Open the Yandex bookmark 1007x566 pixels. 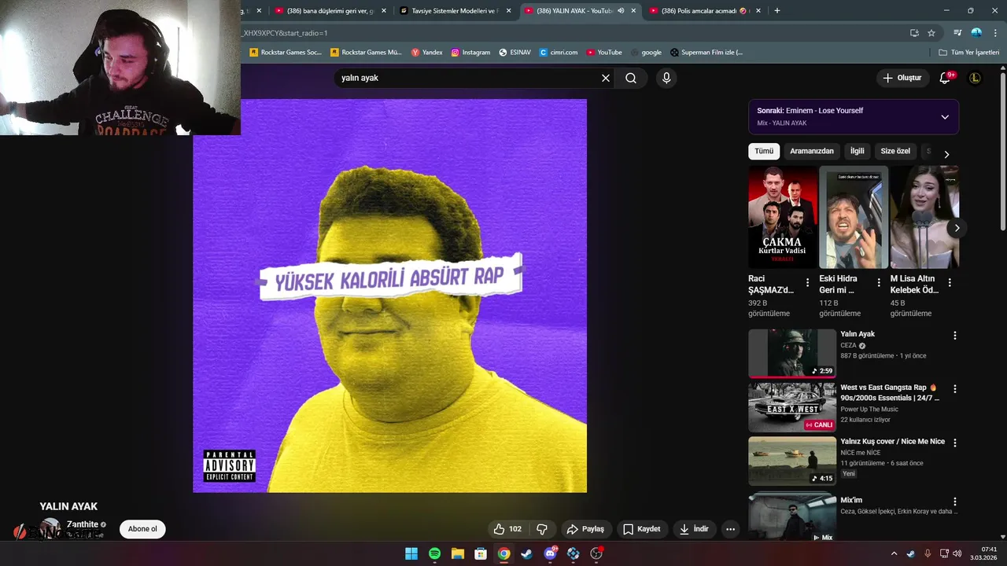(426, 53)
